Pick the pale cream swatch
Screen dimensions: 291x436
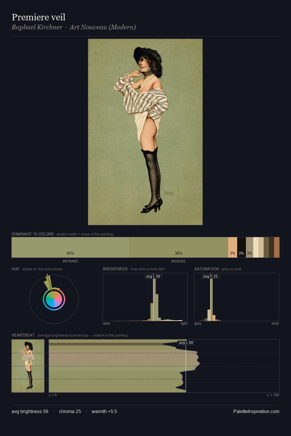(256, 247)
